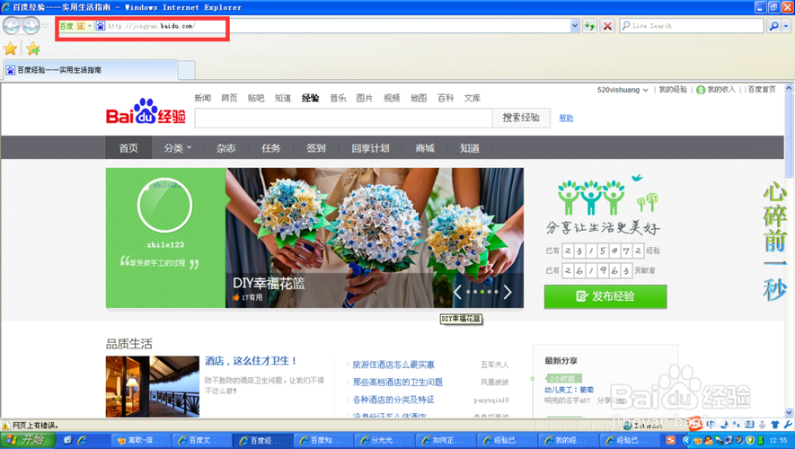Select the 商城 navbar item

pos(425,148)
